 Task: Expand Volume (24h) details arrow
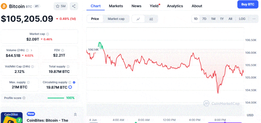[31, 50]
